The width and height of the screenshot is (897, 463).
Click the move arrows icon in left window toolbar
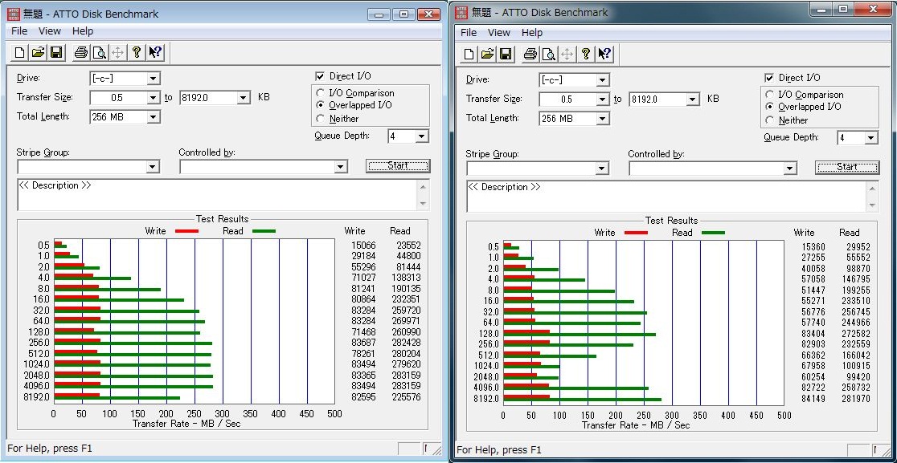pos(117,53)
